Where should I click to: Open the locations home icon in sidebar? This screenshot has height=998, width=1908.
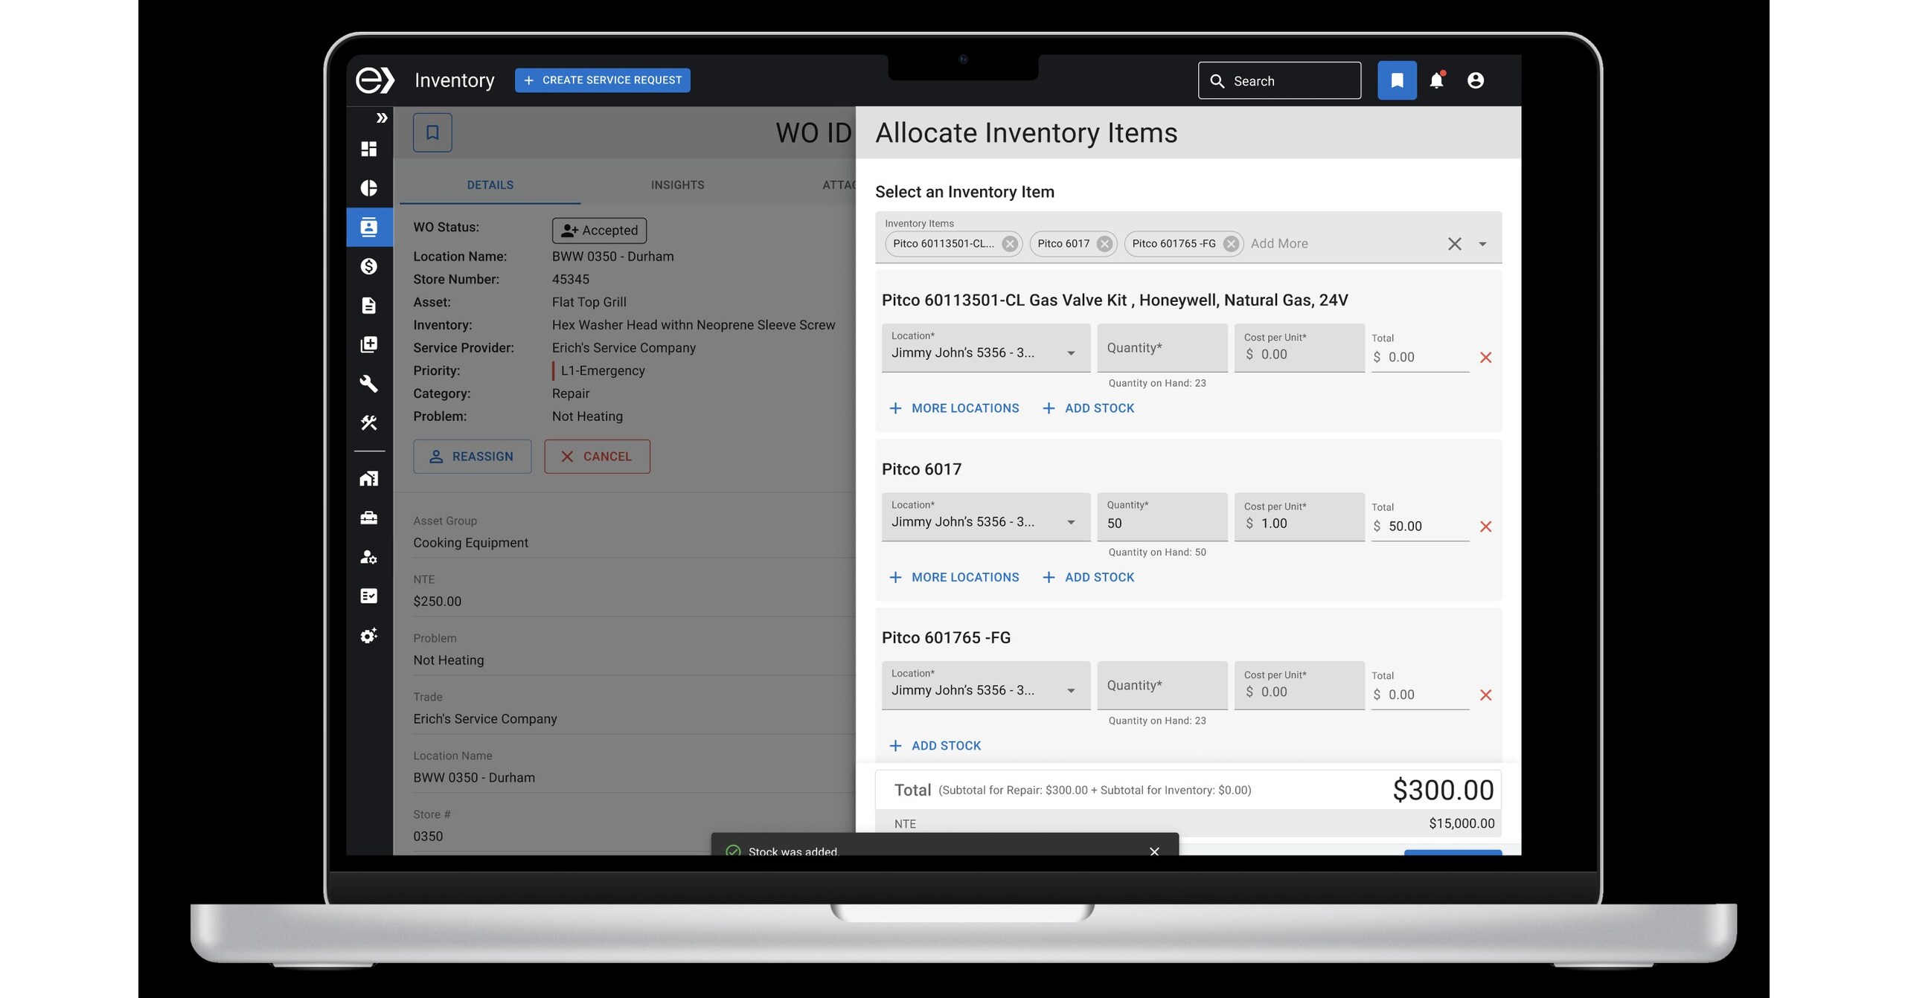pos(370,478)
